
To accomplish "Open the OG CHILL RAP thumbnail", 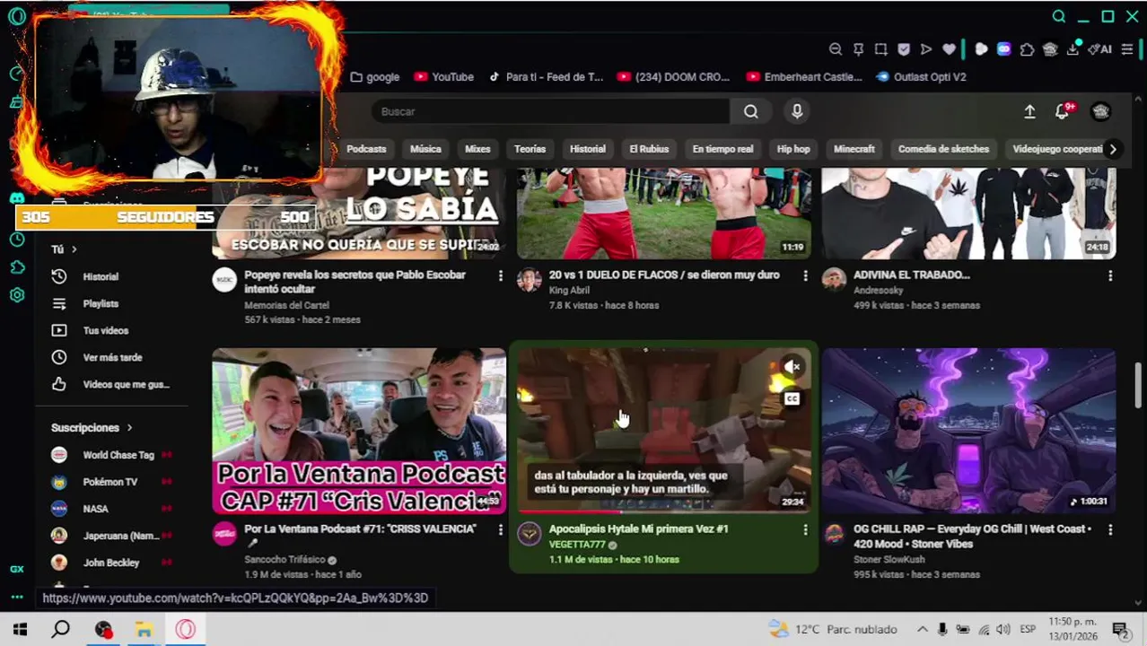I will 969,431.
